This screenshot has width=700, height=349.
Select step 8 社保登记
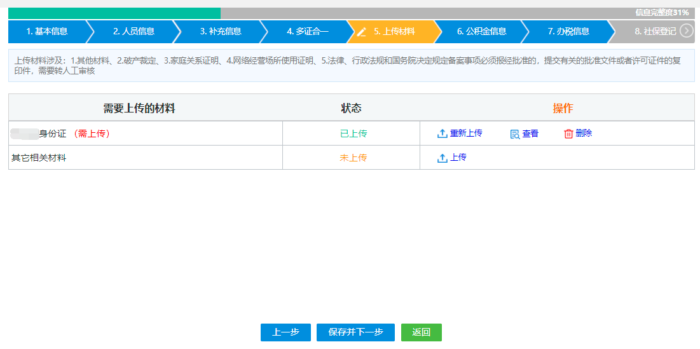tap(654, 32)
